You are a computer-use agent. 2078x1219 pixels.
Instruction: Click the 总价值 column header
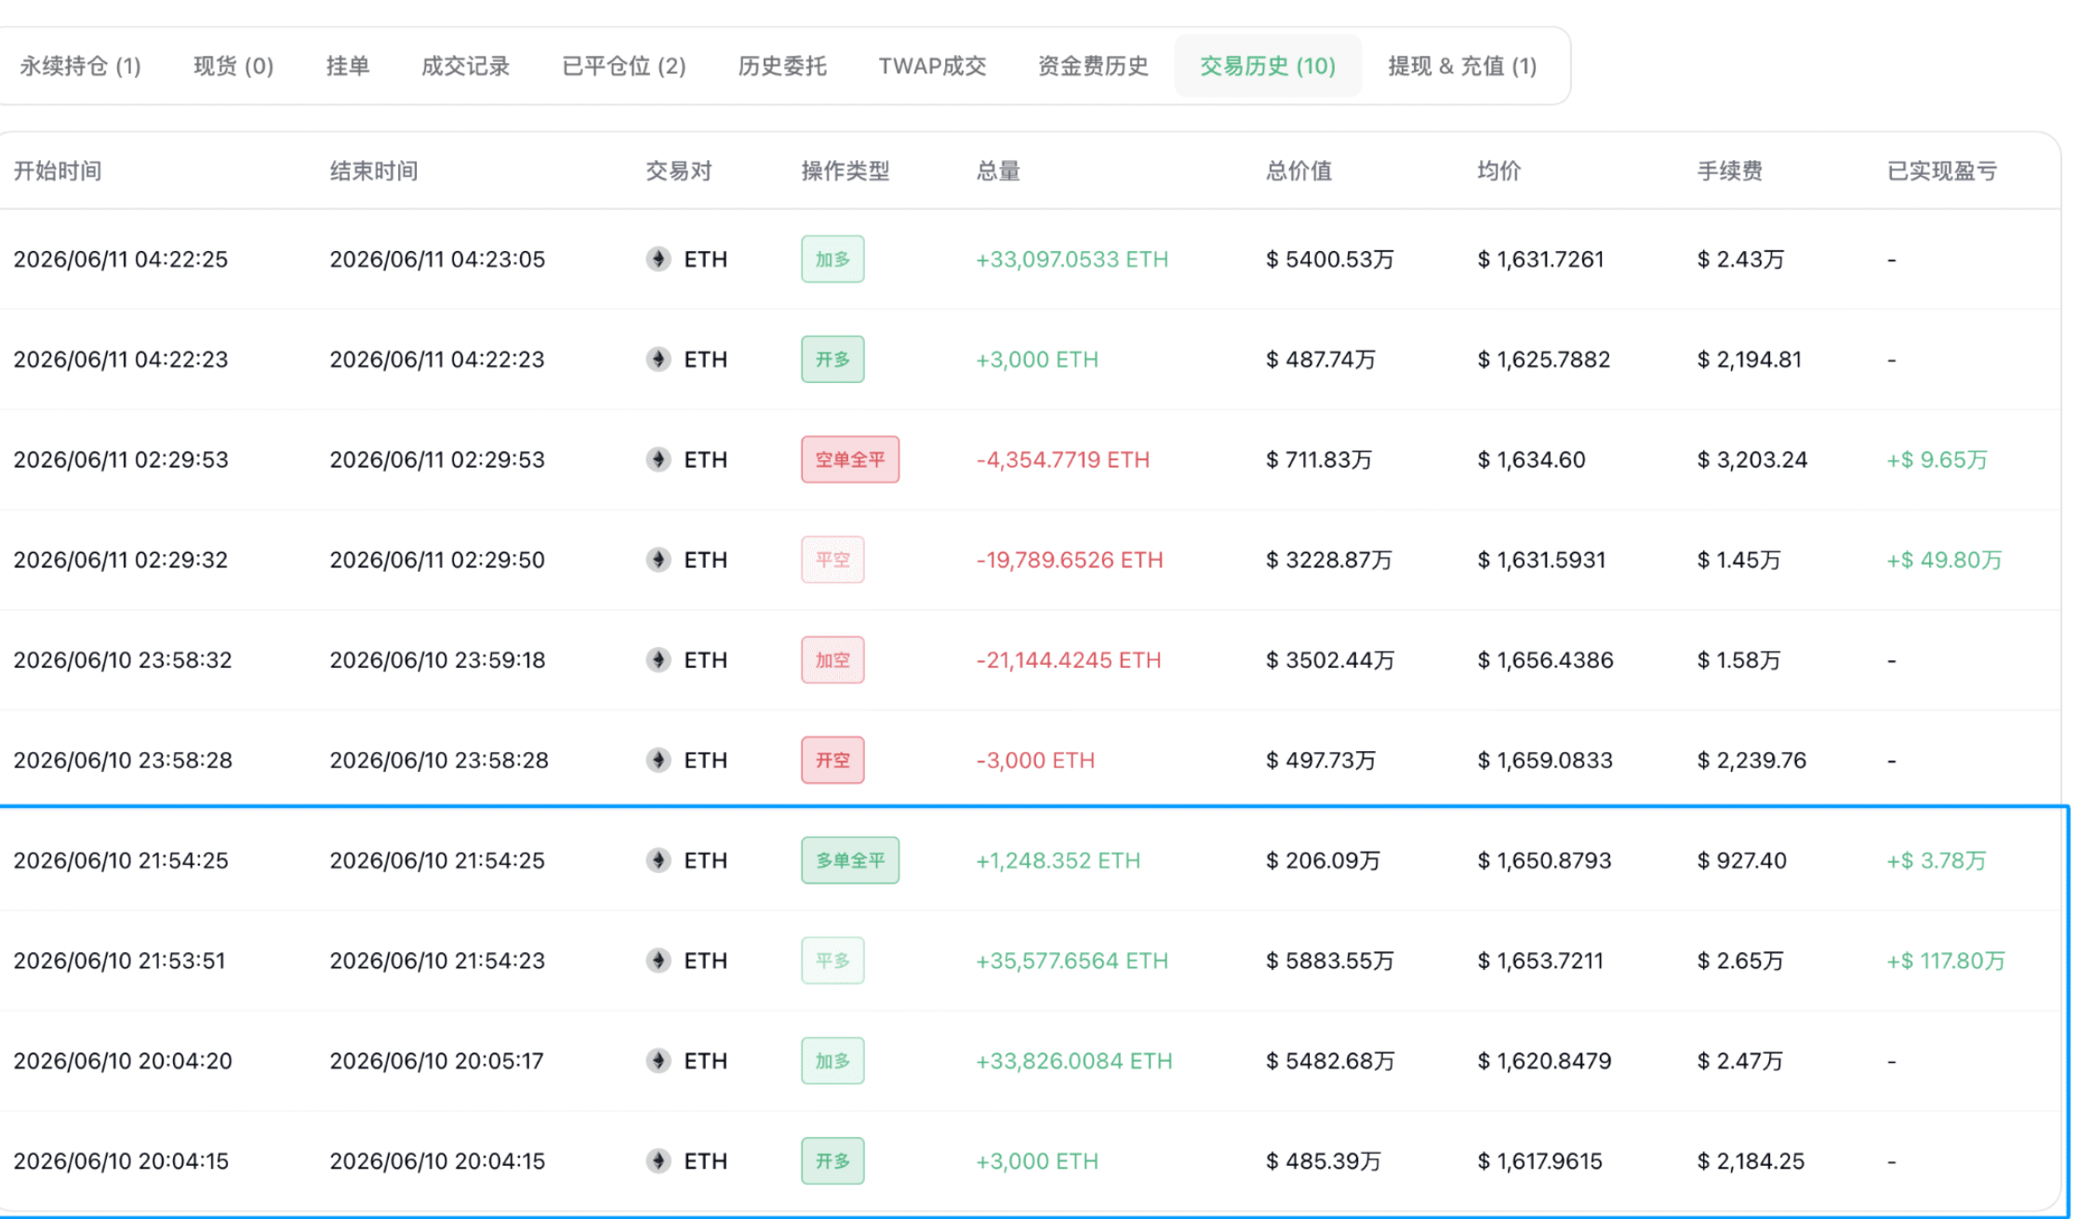pos(1299,171)
